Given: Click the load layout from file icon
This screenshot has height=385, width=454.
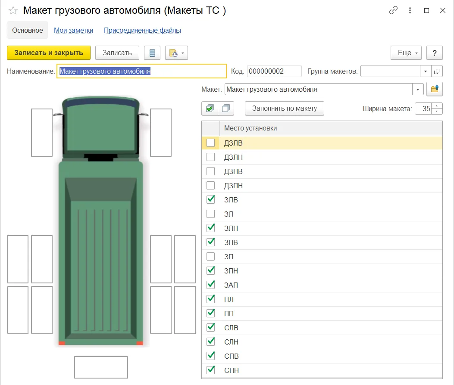Looking at the screenshot, I should (435, 89).
